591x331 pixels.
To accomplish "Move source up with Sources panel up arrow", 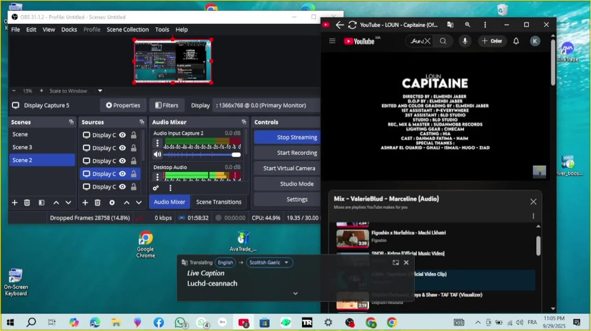I will pyautogui.click(x=127, y=203).
